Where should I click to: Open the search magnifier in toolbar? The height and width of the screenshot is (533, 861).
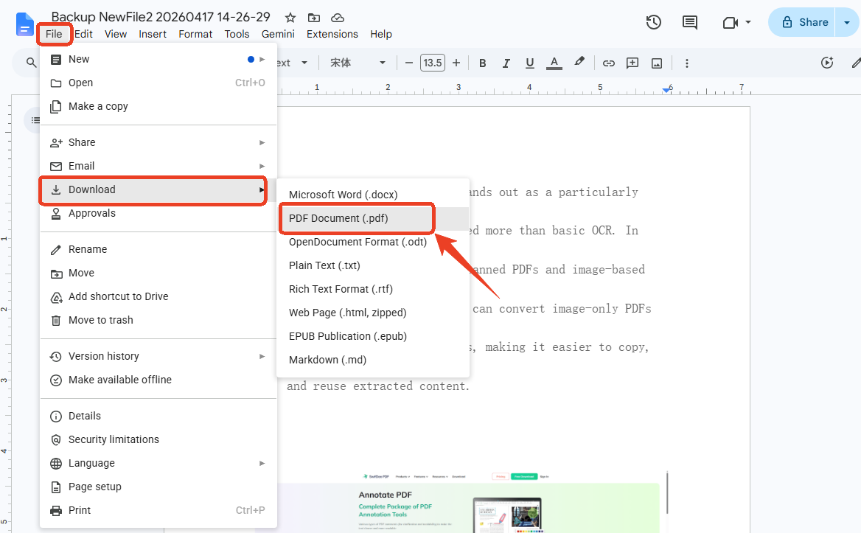31,63
